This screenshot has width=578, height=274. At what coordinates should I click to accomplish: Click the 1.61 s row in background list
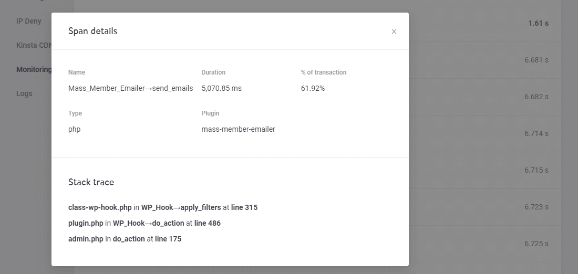tap(538, 23)
